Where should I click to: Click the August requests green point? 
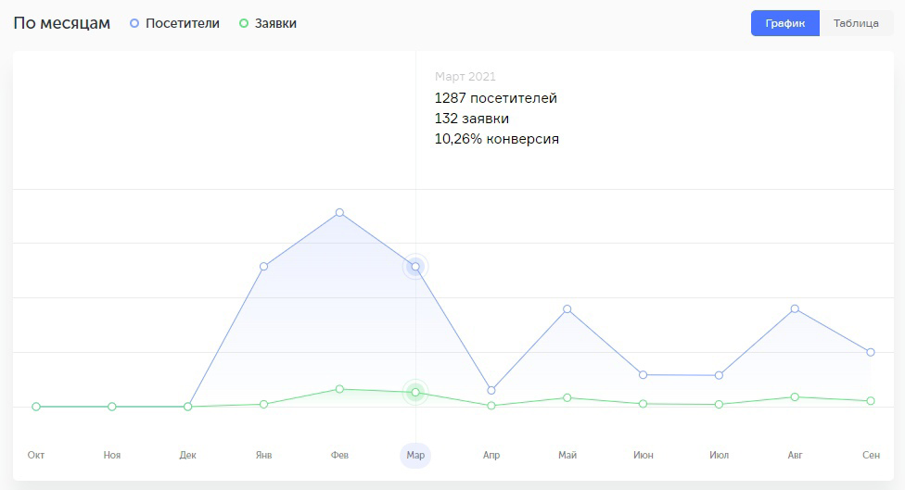tap(795, 396)
